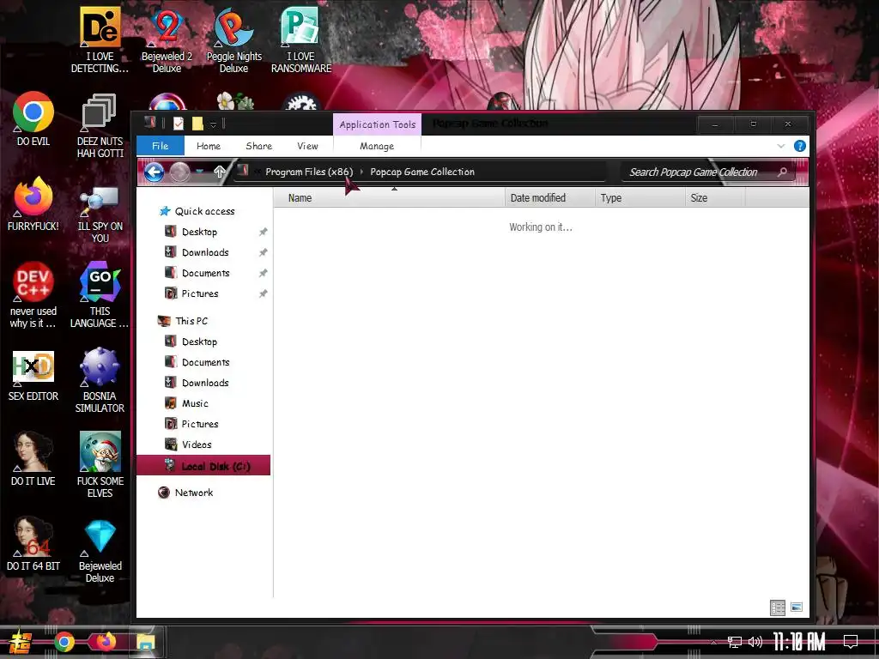Open the I LOVE RANSOMWARE Publisher icon

click(301, 40)
